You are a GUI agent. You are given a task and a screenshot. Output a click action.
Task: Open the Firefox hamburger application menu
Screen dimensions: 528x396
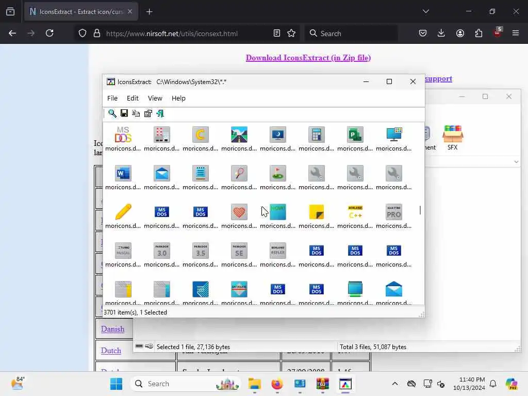[516, 34]
